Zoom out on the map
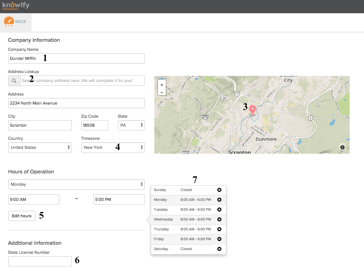The image size is (364, 271). click(162, 92)
